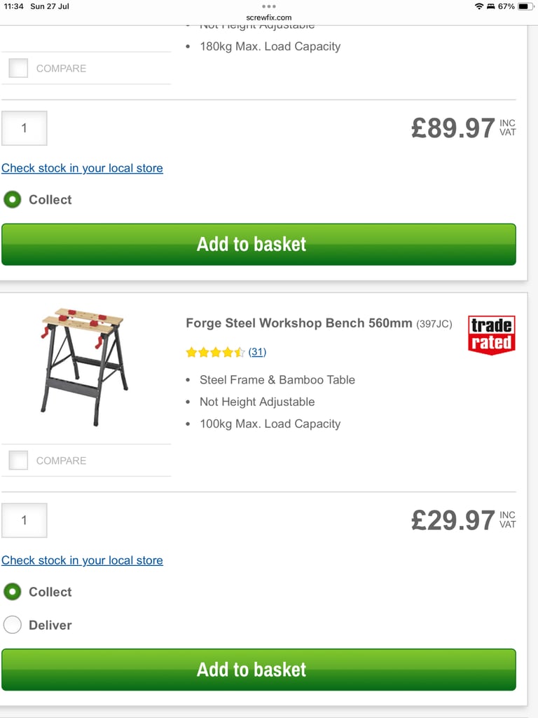The height and width of the screenshot is (718, 538).
Task: Click the workshop bench product thumbnail
Action: click(85, 367)
